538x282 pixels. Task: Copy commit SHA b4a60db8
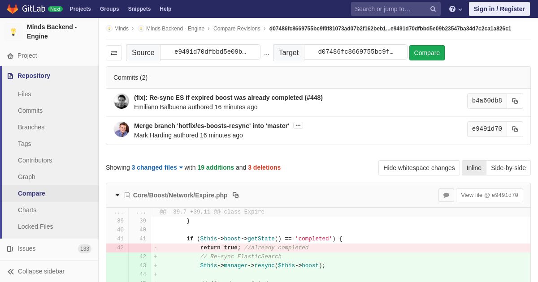pyautogui.click(x=515, y=101)
